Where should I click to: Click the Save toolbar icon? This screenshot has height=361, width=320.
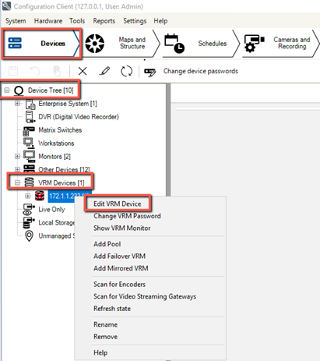tap(13, 71)
